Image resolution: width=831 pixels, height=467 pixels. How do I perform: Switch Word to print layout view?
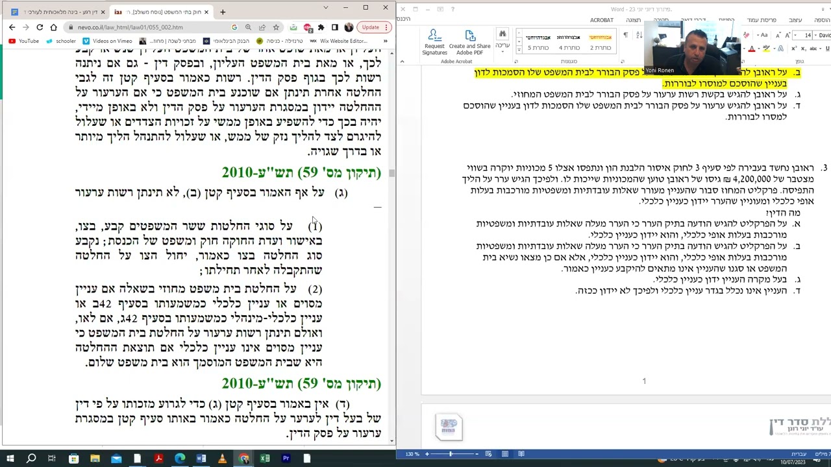coord(504,454)
